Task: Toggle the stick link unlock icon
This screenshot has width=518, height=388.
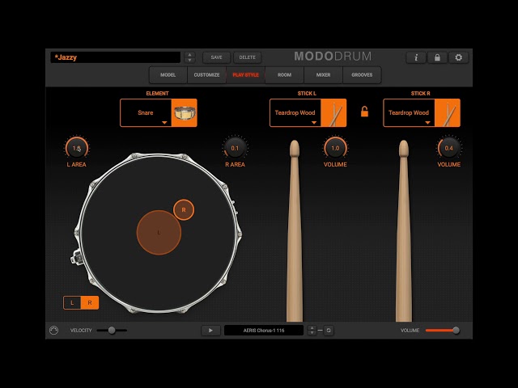Action: 364,112
